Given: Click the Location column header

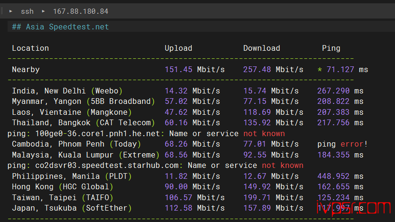Looking at the screenshot, I should pos(30,48).
